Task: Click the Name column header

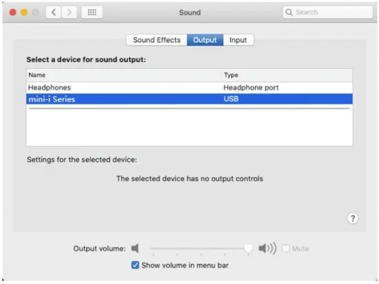Action: [x=37, y=75]
